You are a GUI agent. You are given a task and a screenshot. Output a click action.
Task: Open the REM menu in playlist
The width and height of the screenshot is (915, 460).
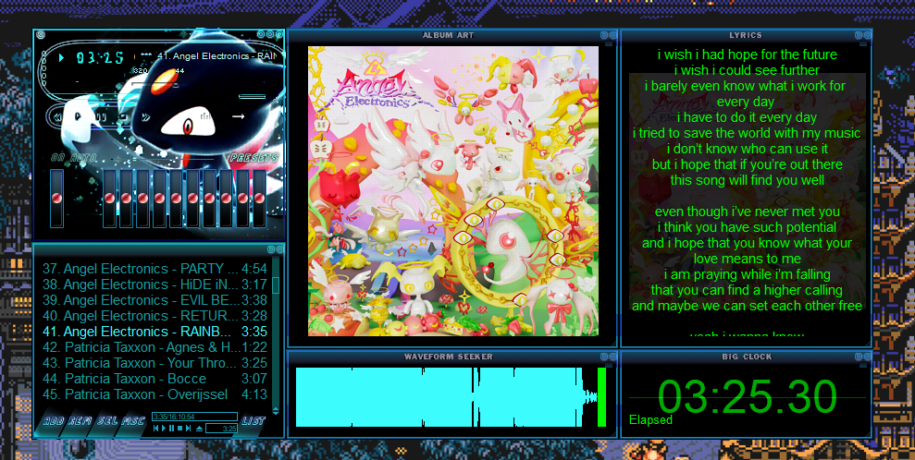tap(80, 421)
